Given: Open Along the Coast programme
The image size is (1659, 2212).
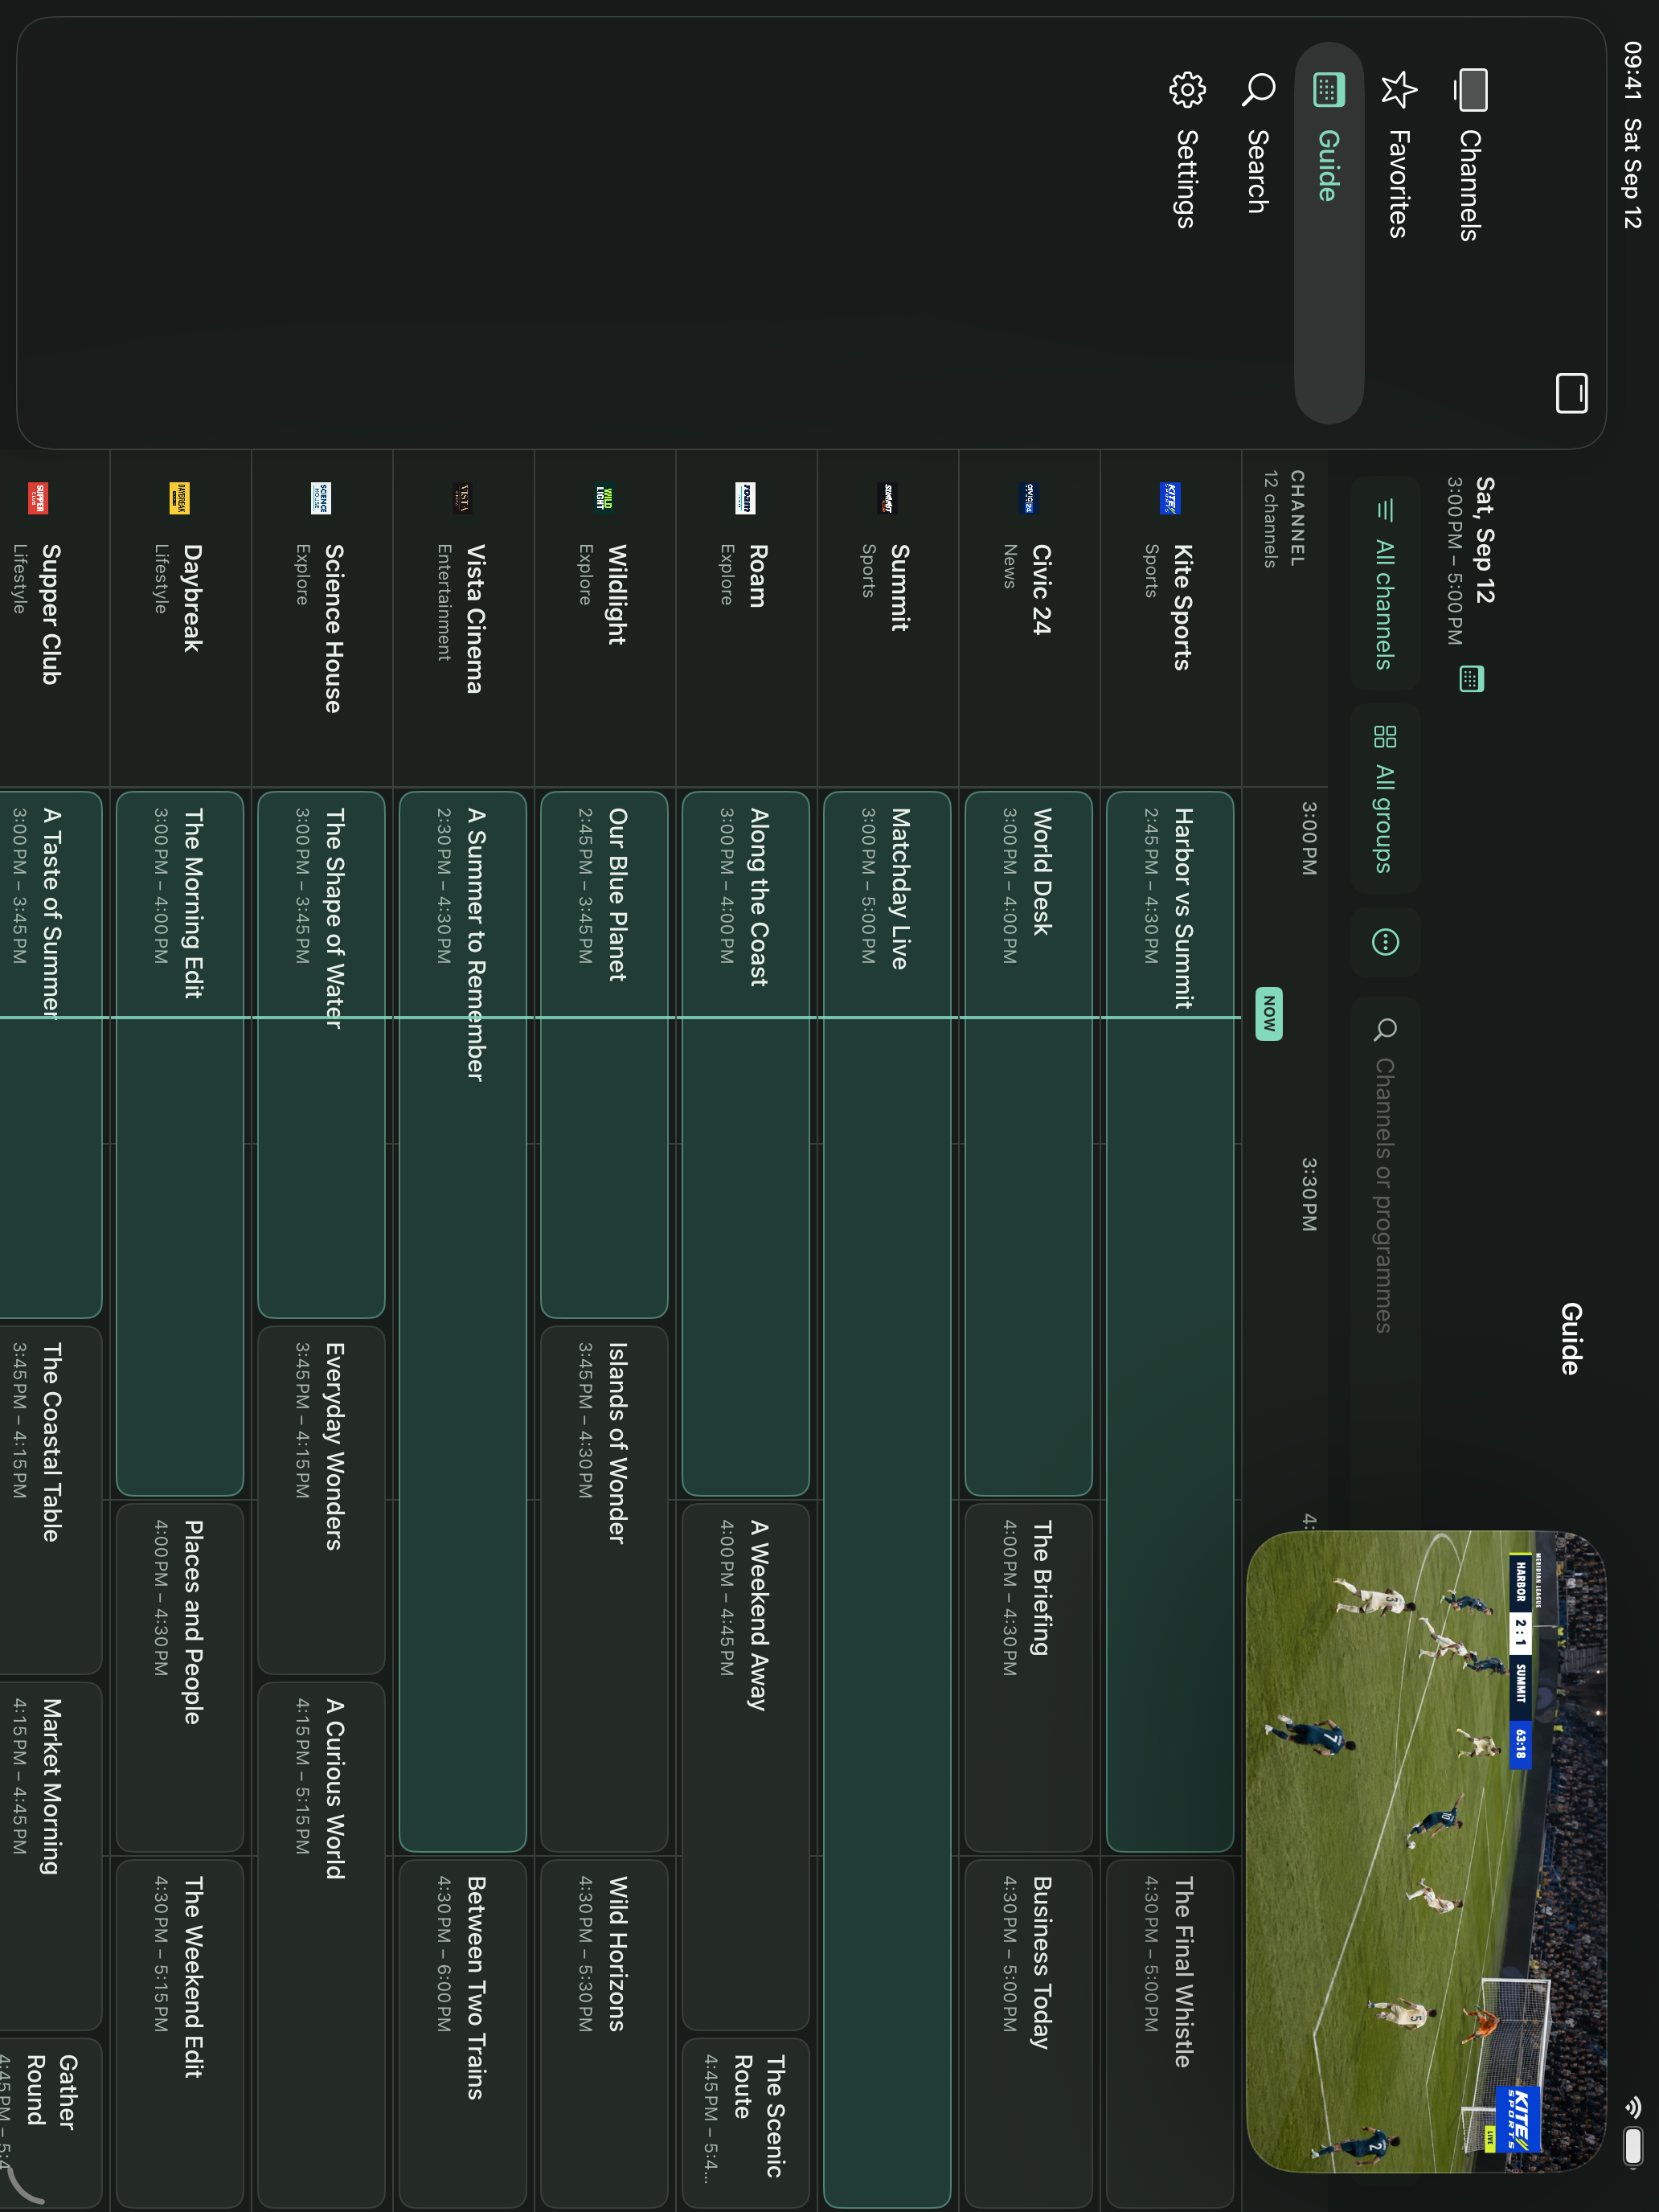Looking at the screenshot, I should (x=745, y=1144).
